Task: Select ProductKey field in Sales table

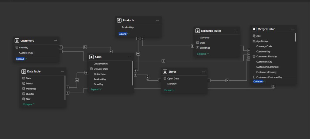Action: pyautogui.click(x=100, y=79)
